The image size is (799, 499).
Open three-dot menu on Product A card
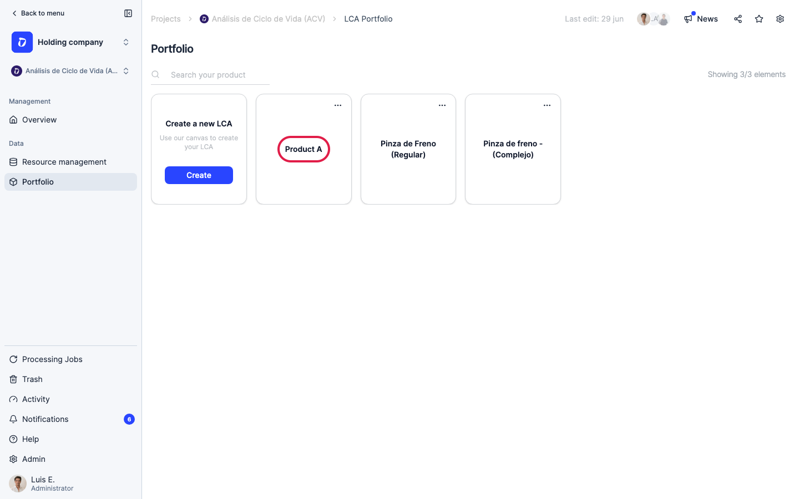pyautogui.click(x=338, y=105)
